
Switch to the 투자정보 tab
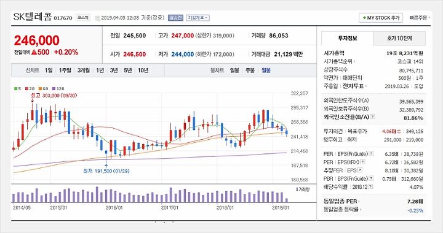pyautogui.click(x=348, y=38)
